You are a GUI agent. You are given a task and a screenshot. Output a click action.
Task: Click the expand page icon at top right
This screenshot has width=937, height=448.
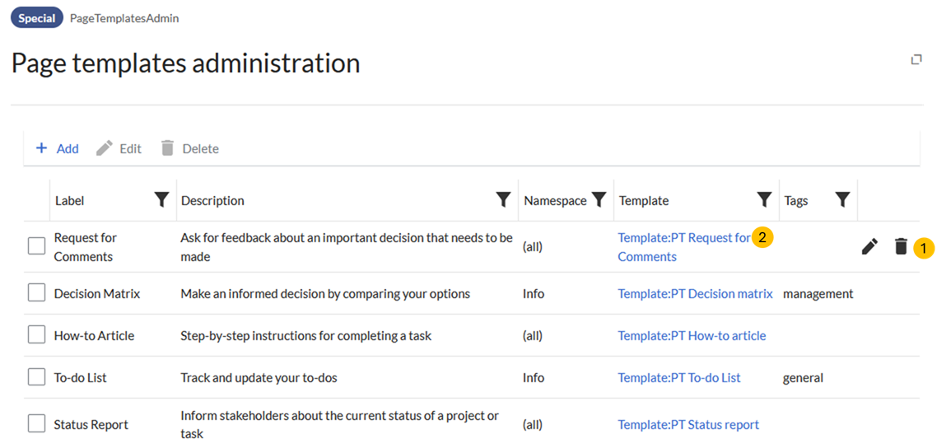point(916,60)
